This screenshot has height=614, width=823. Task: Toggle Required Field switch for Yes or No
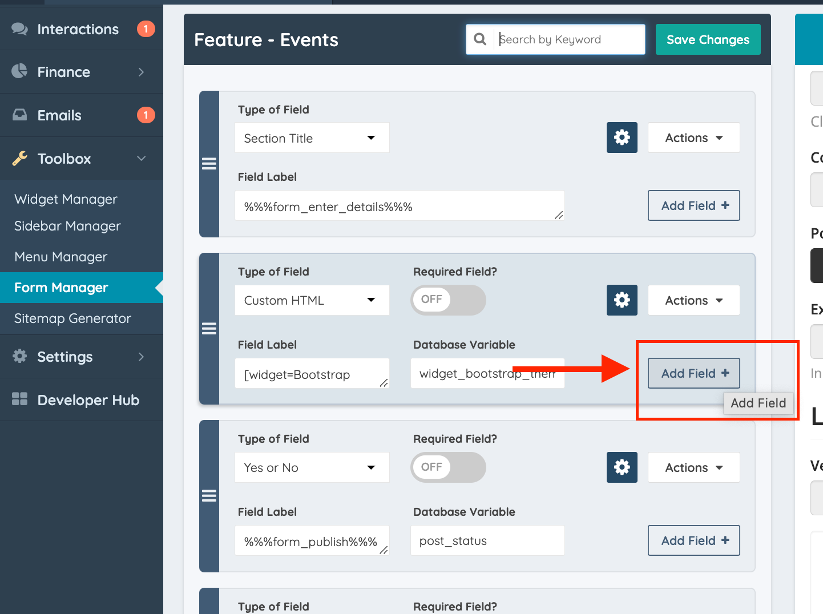pos(448,467)
